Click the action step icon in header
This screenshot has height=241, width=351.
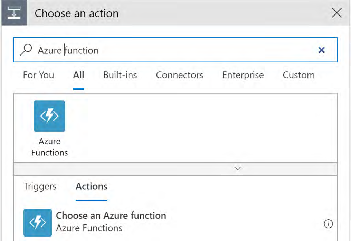(14, 13)
